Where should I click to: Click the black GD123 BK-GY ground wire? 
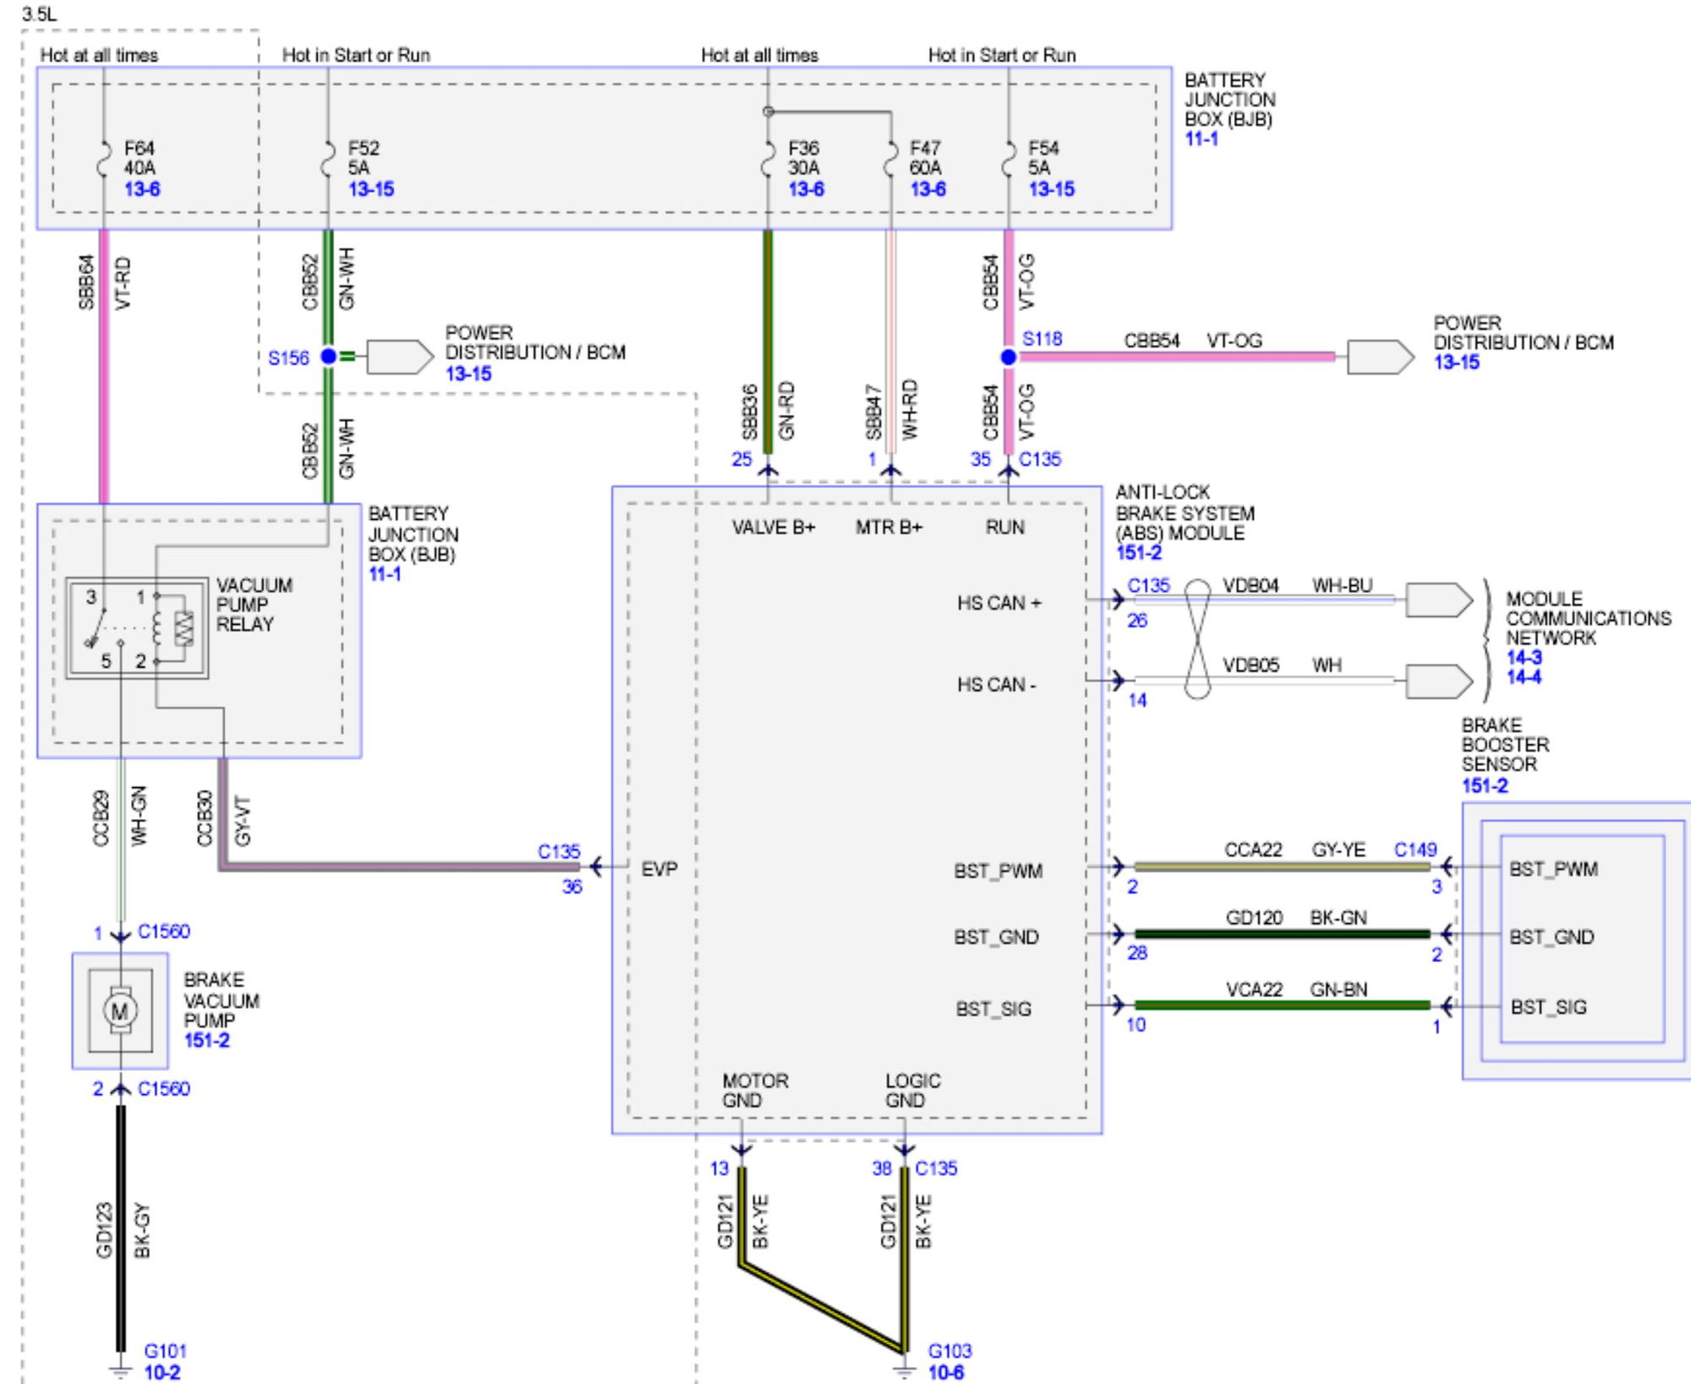(120, 1228)
